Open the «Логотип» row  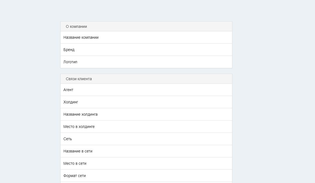point(146,62)
